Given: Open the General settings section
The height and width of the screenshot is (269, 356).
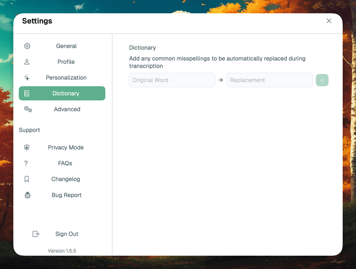Looking at the screenshot, I should coord(62,46).
